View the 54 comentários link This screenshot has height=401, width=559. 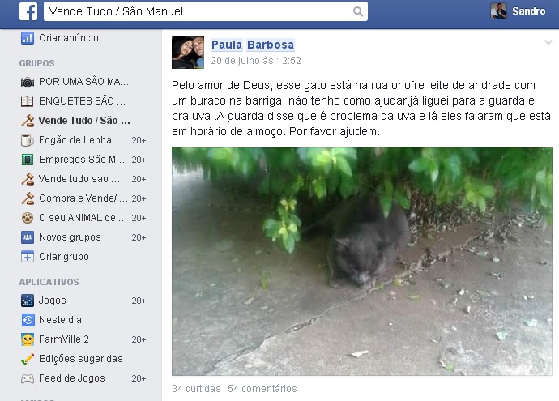click(262, 389)
